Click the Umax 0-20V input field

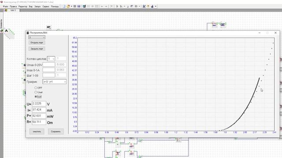[49, 65]
